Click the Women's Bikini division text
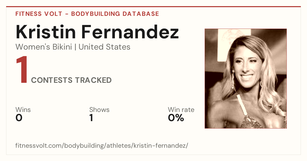The width and height of the screenshot is (307, 161). (x=44, y=47)
